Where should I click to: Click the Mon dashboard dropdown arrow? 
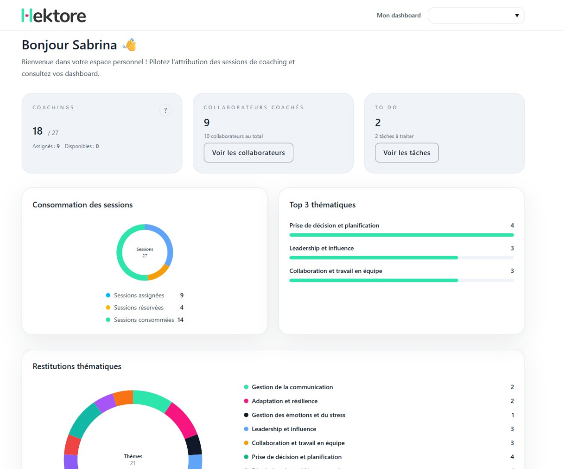[517, 15]
